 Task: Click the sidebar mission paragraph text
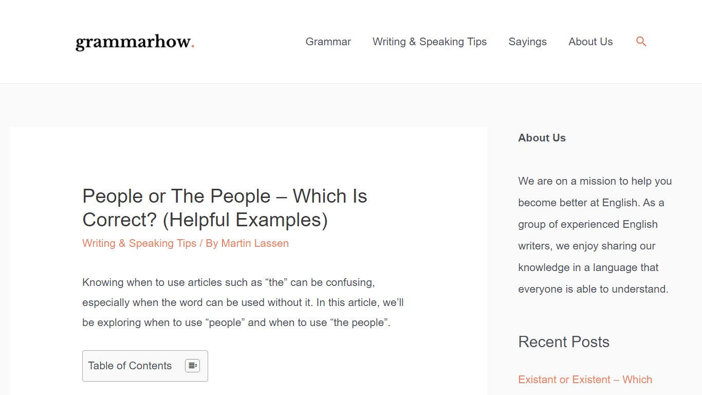pyautogui.click(x=595, y=235)
